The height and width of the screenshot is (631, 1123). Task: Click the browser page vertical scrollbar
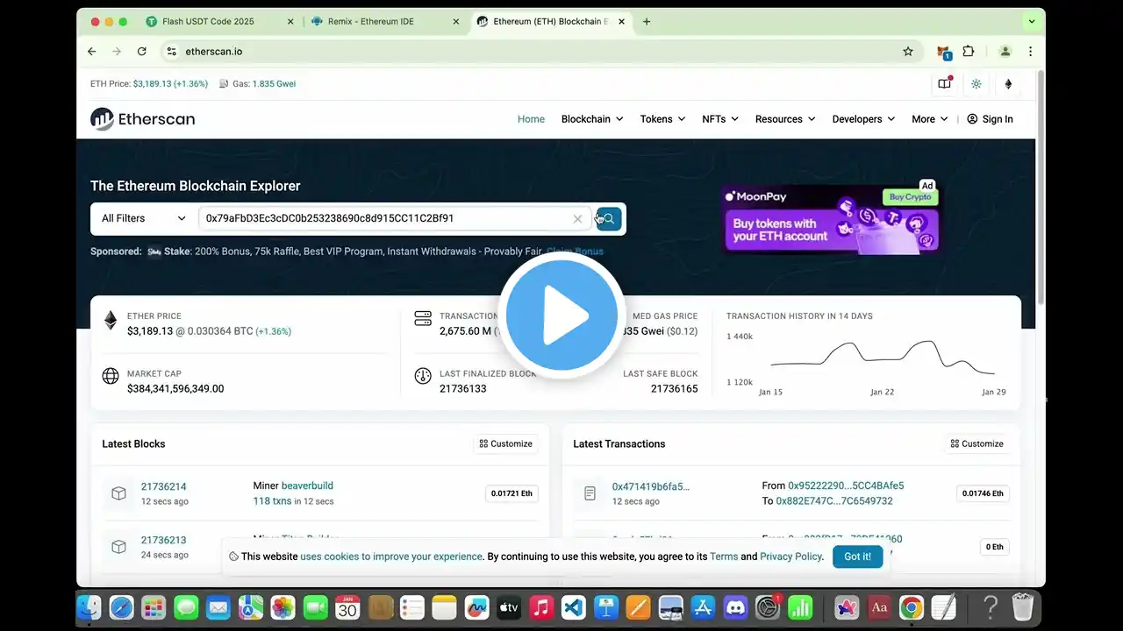pyautogui.click(x=1041, y=188)
